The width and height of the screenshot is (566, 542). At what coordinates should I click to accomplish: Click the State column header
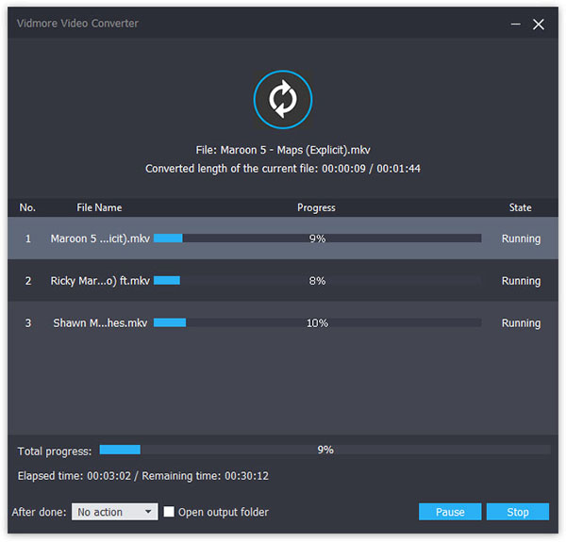(x=520, y=207)
